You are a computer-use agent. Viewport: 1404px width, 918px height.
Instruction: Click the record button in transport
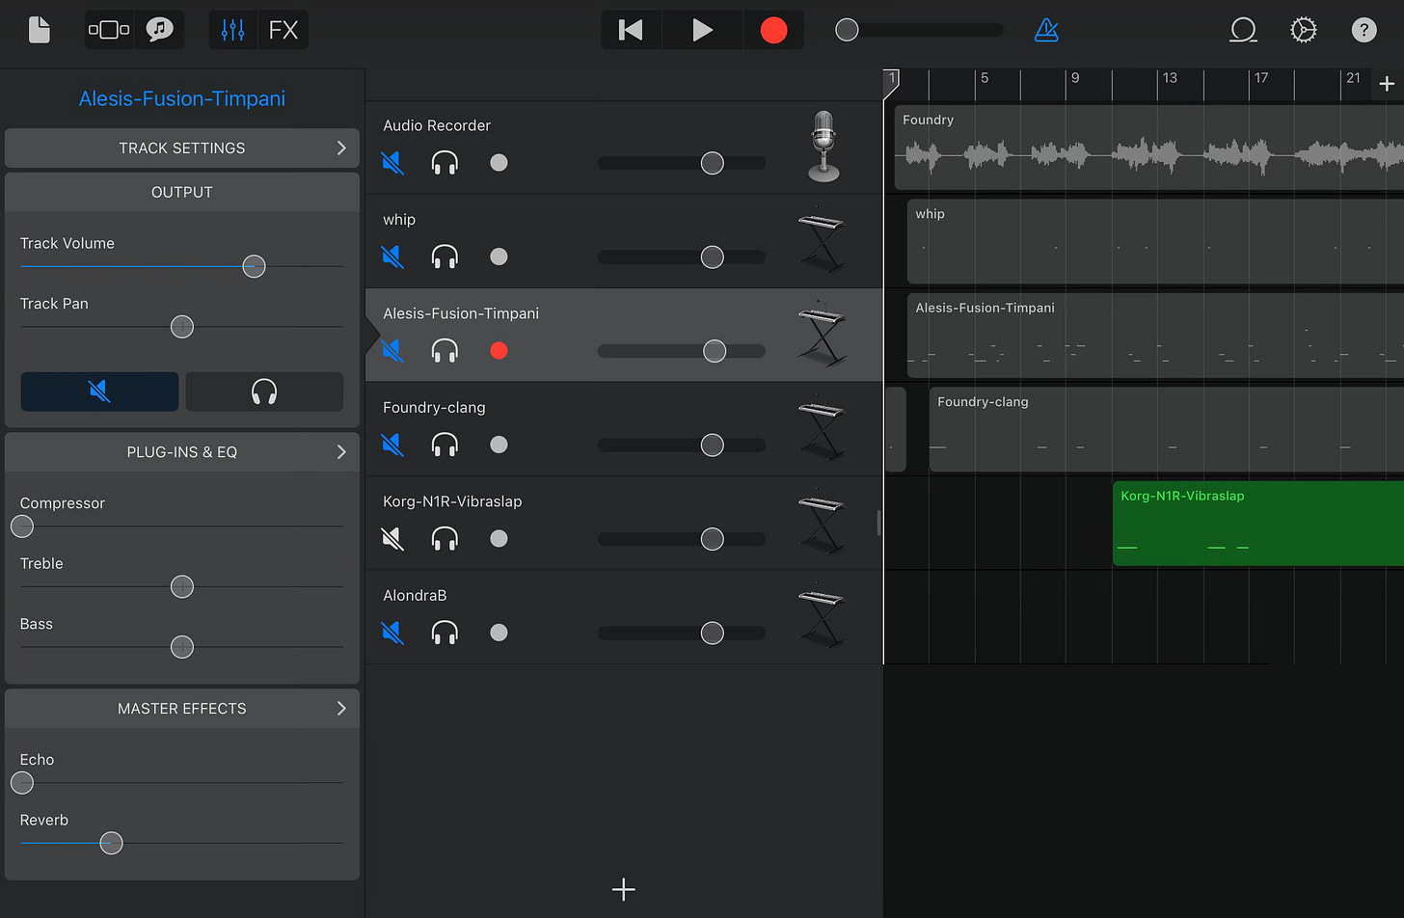click(x=773, y=30)
